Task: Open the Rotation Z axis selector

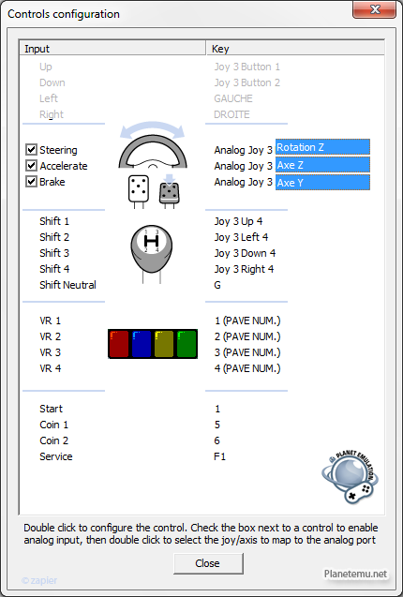Action: 322,147
